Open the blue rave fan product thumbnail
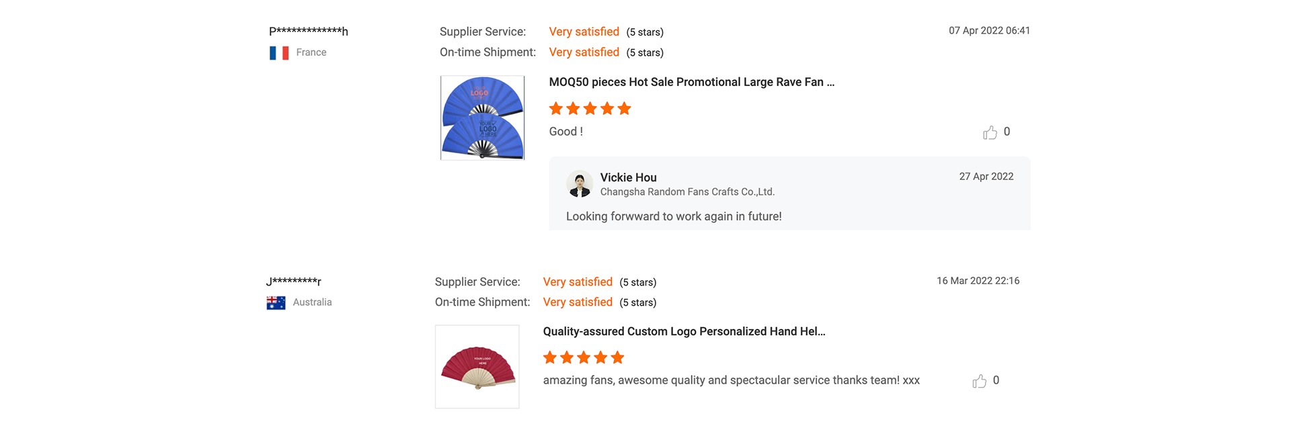1291x436 pixels. pos(482,118)
